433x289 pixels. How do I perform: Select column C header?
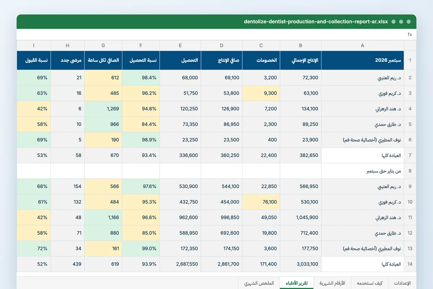pos(261,46)
